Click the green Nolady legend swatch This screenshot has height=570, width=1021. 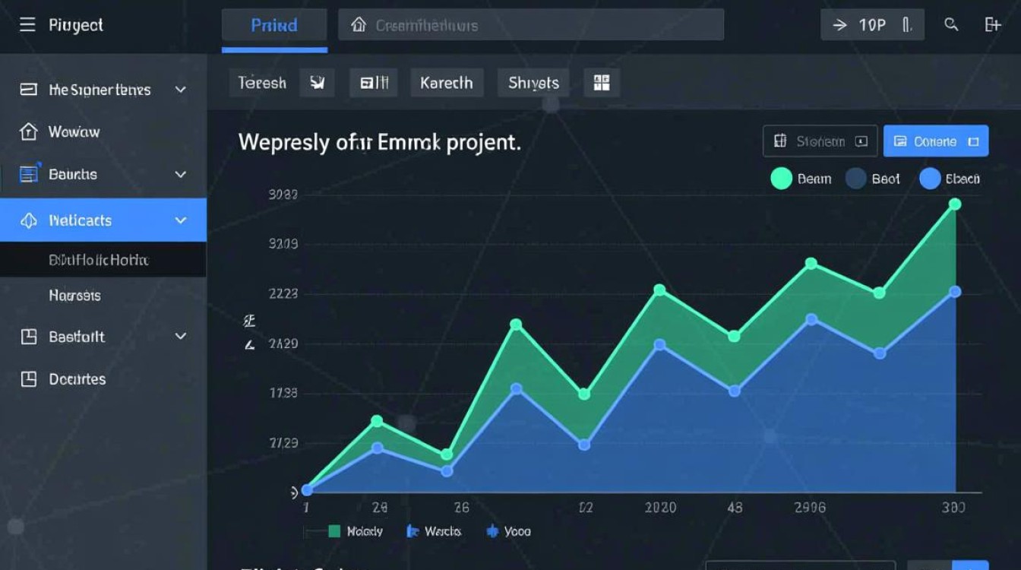[x=334, y=531]
